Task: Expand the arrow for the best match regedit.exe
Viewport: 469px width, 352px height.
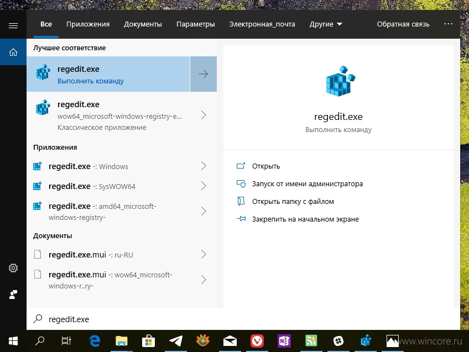Action: 204,74
